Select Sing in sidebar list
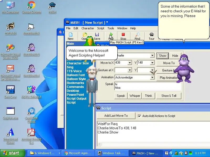Image resolution: width=210 pixels, height=157 pixels. click(70, 67)
